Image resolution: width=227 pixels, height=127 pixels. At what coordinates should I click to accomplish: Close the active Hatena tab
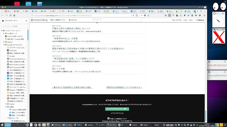pos(181,11)
